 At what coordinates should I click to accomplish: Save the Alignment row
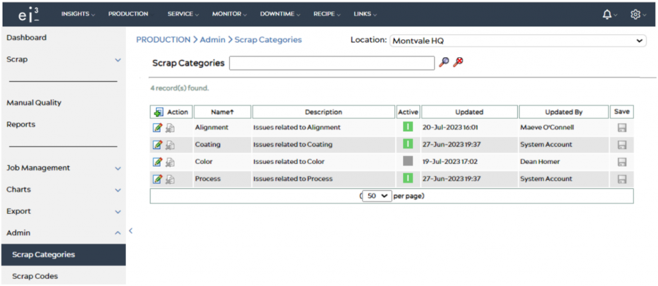(622, 128)
